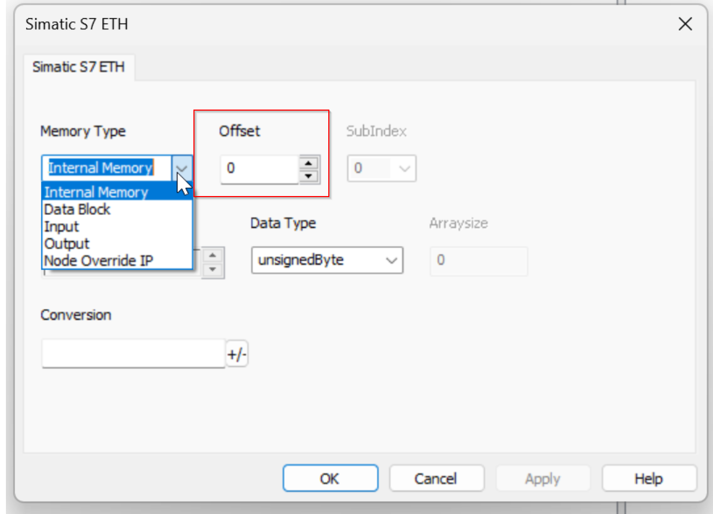Click the Conversion text field

pyautogui.click(x=133, y=353)
